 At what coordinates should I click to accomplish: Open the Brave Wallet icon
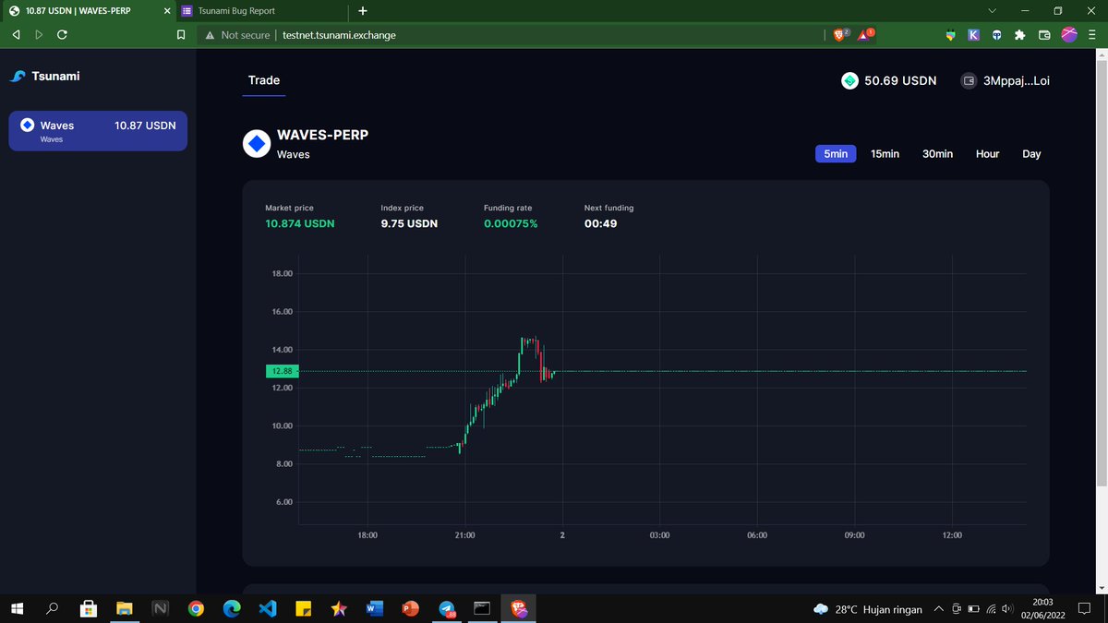1044,35
